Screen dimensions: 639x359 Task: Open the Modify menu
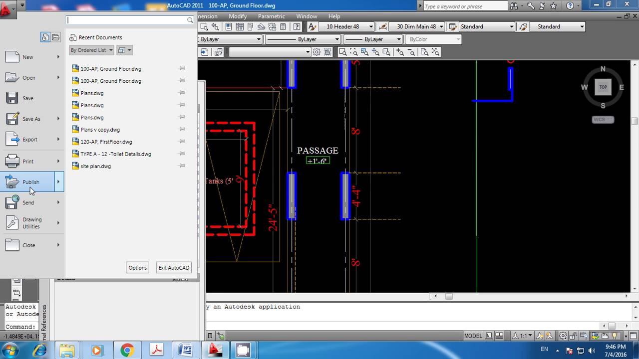point(238,16)
